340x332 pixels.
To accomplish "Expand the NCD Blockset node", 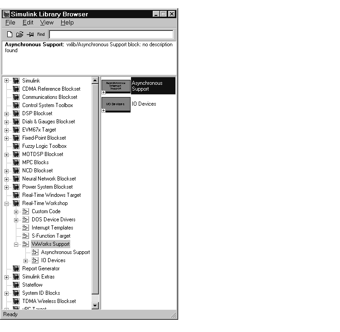I will coord(6,171).
